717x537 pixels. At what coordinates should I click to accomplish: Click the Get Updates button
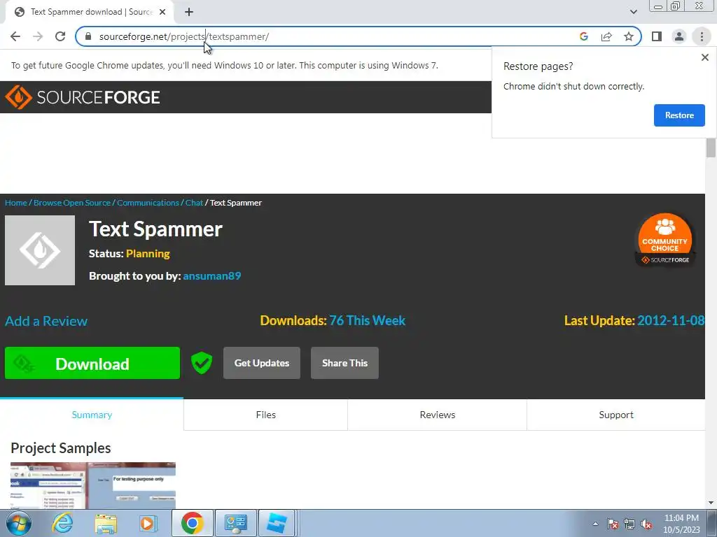pyautogui.click(x=262, y=363)
